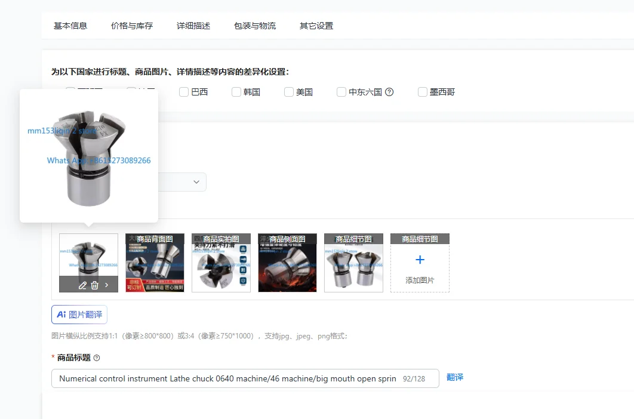Click the AI 图片翻译 button
The height and width of the screenshot is (419, 634).
(79, 315)
